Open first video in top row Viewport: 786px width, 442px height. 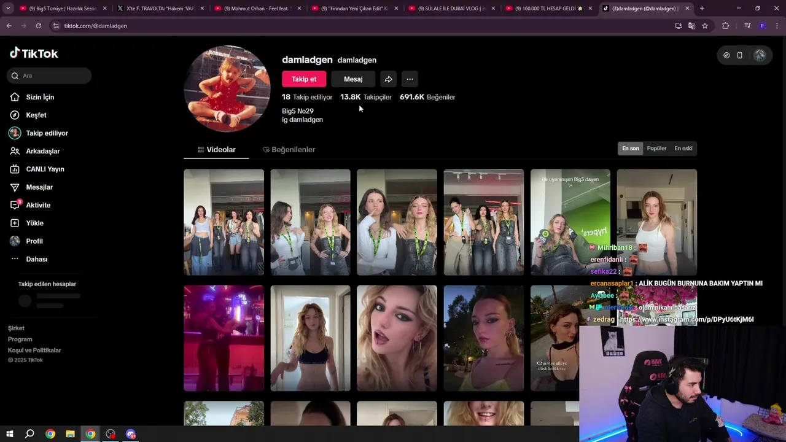224,222
